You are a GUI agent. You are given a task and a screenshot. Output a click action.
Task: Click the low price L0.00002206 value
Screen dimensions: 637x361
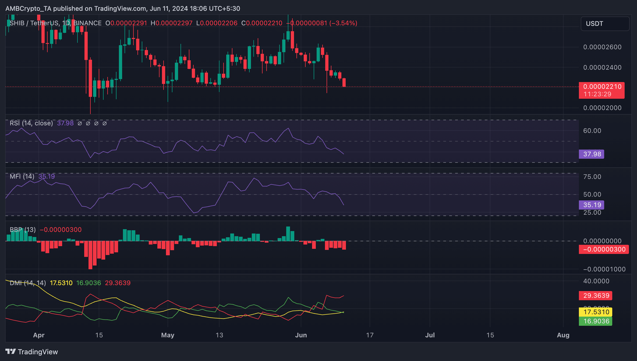(217, 23)
